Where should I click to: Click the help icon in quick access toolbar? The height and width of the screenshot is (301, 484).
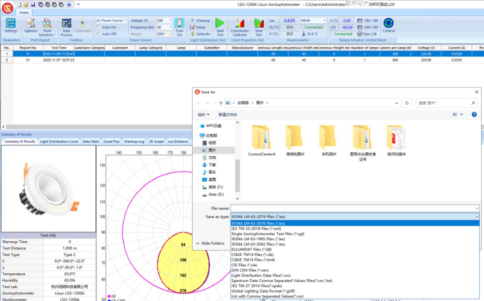click(69, 5)
